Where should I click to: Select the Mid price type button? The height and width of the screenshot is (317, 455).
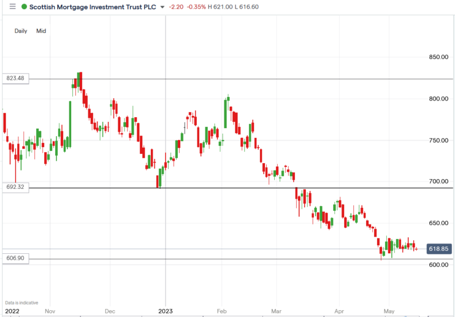coord(41,31)
